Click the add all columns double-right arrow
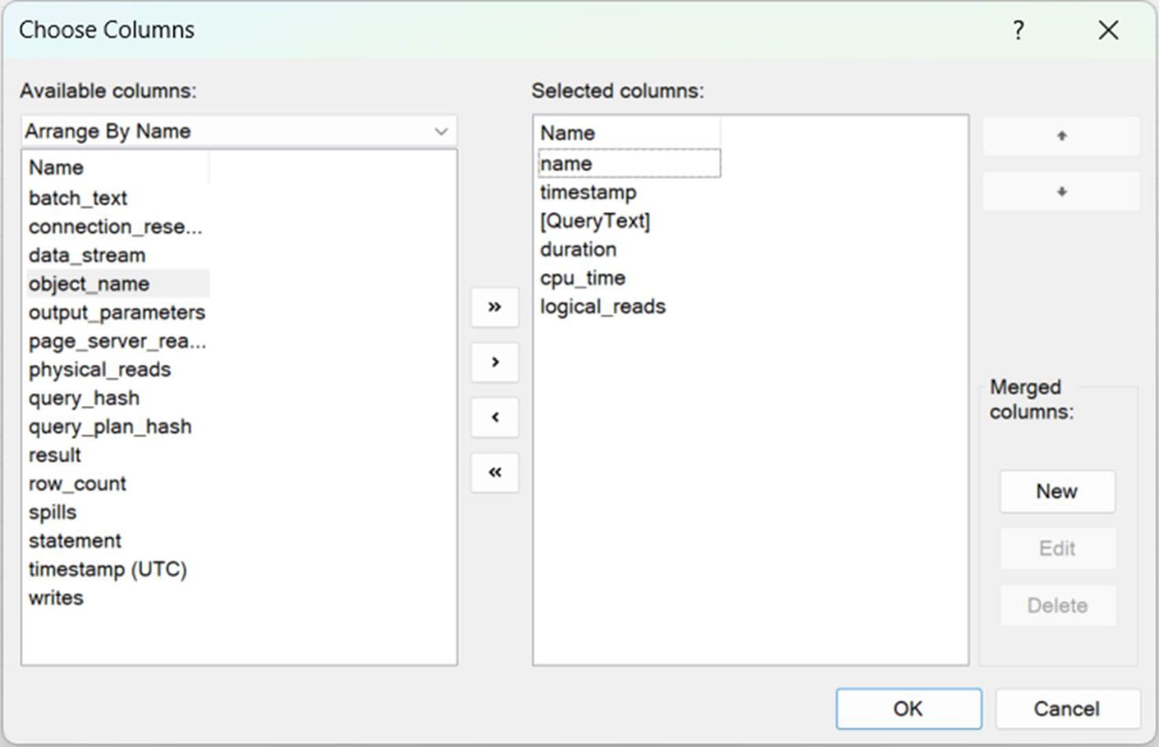This screenshot has height=747, width=1159. [495, 307]
